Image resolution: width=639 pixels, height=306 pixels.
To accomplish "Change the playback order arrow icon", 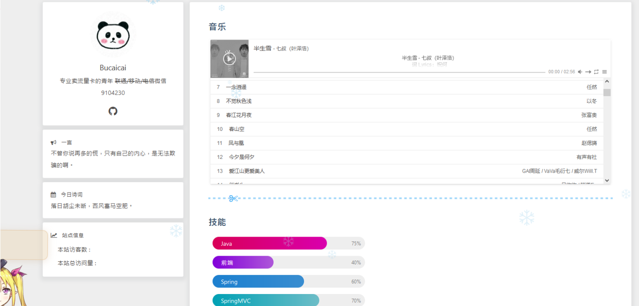I will (x=588, y=72).
